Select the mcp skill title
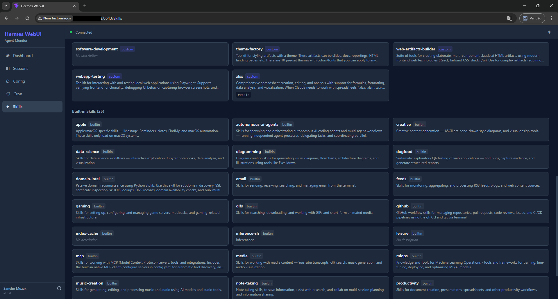 (x=80, y=256)
